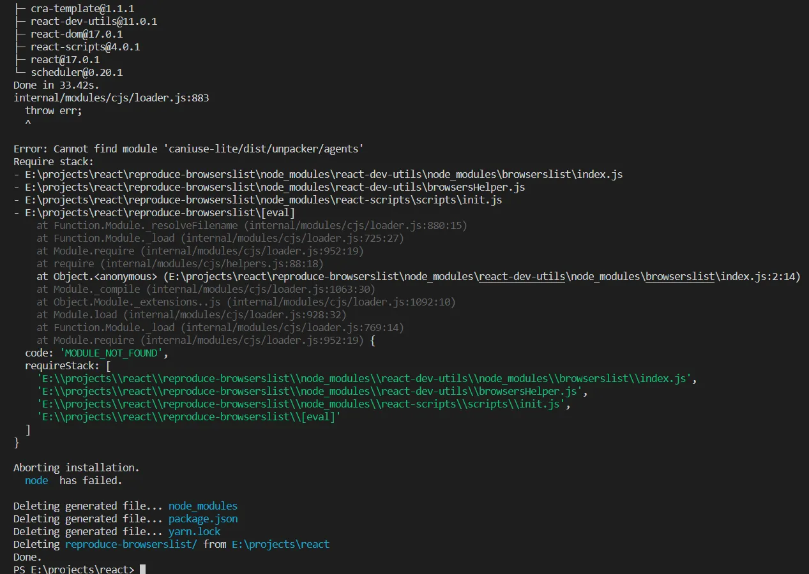Click 'at Object.<anonymous>' text in trace

point(97,276)
